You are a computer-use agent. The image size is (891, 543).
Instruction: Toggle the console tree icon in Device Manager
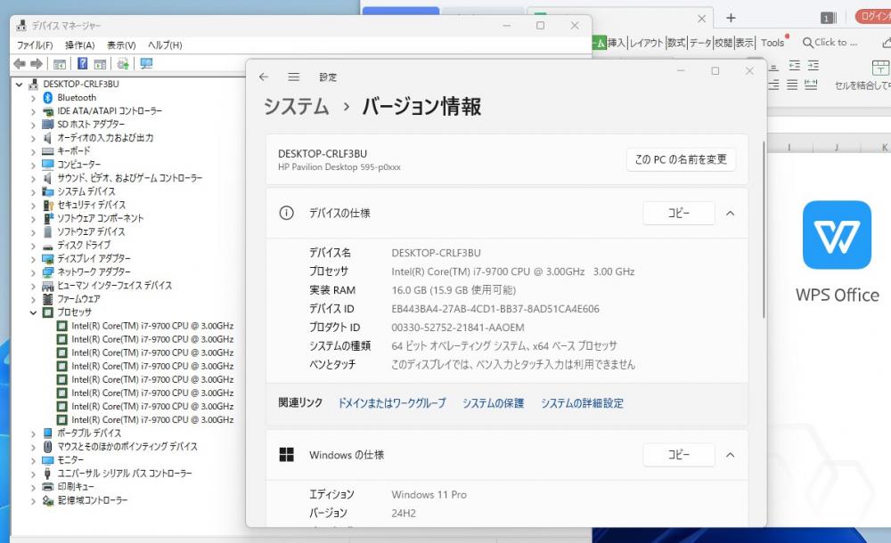tap(60, 64)
